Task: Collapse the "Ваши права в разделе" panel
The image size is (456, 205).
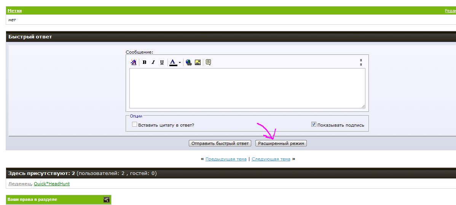Action: (107, 199)
